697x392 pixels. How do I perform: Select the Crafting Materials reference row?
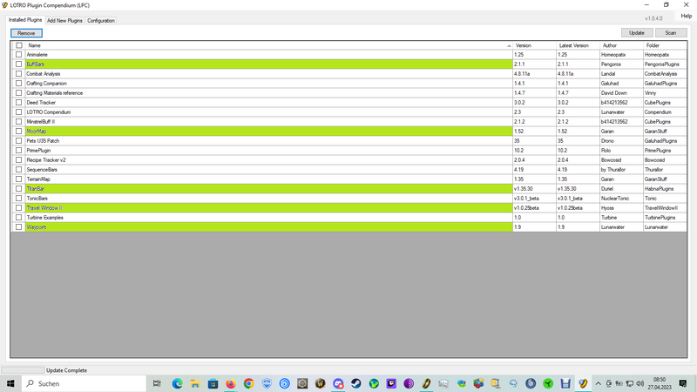(349, 93)
